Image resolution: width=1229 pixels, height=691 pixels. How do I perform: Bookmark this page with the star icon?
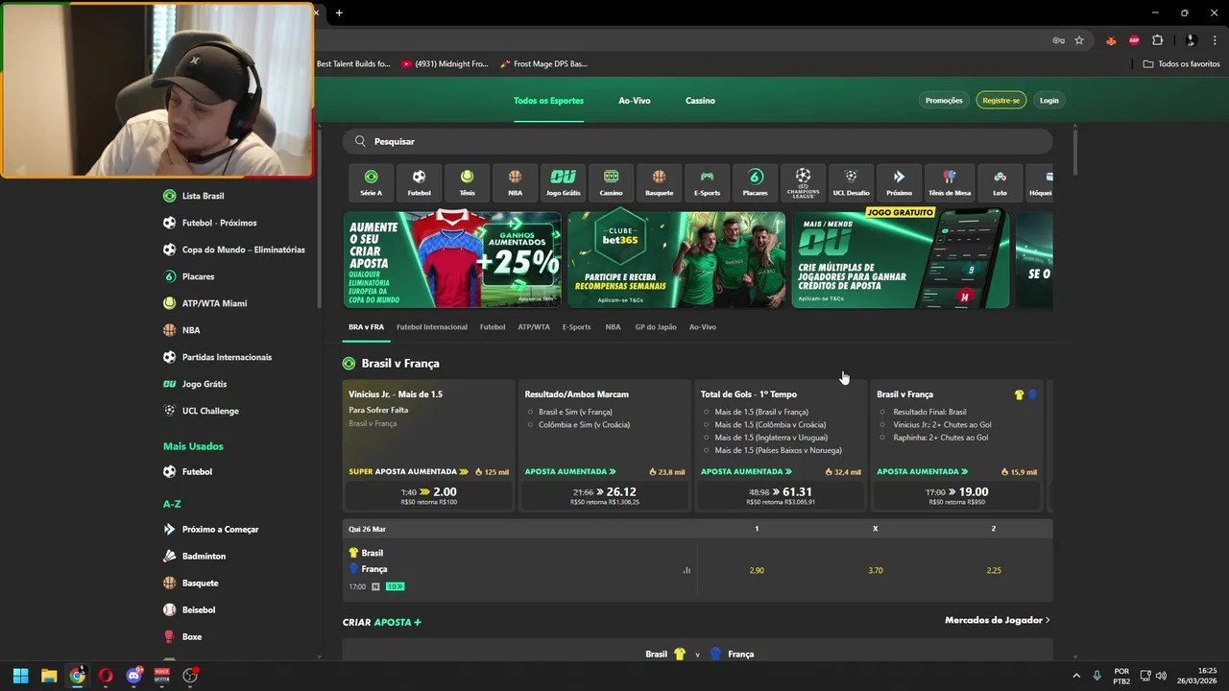click(x=1079, y=40)
